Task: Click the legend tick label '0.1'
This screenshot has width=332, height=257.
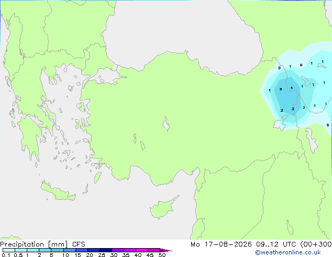Action: [x=6, y=255]
